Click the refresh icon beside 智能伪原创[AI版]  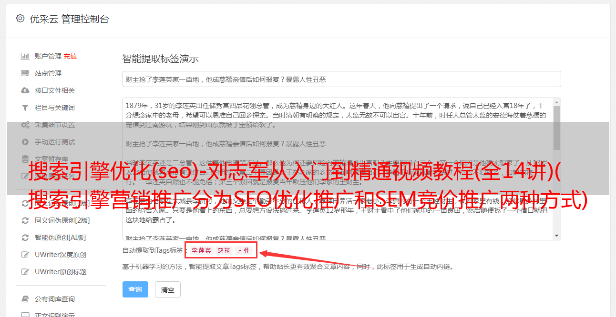point(25,238)
